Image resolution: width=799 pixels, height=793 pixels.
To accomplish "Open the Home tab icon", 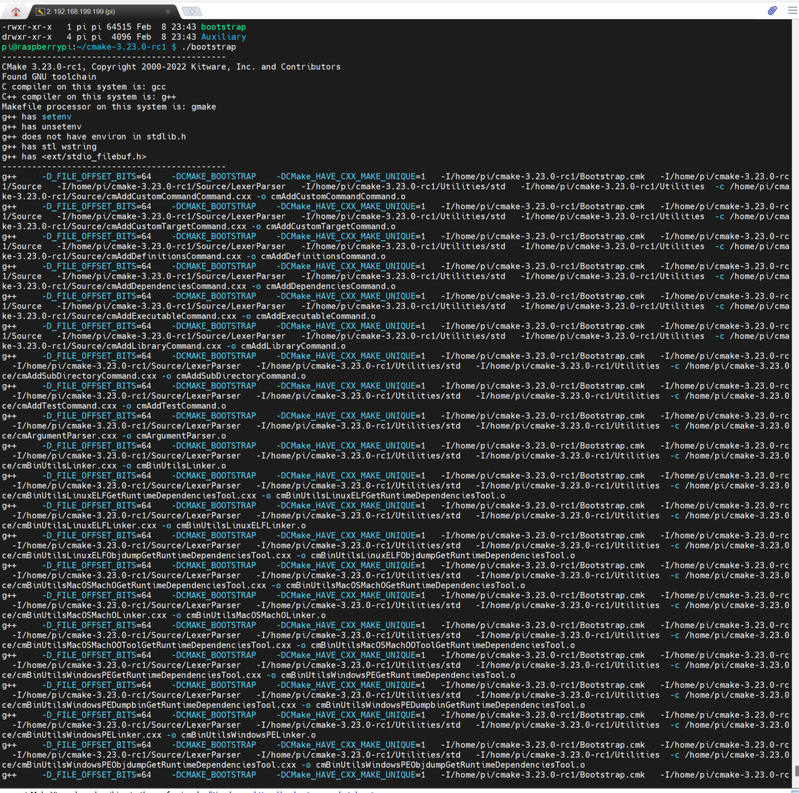I will [x=16, y=11].
